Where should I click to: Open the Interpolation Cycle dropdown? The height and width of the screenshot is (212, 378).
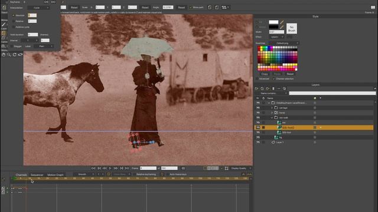[x=38, y=8]
